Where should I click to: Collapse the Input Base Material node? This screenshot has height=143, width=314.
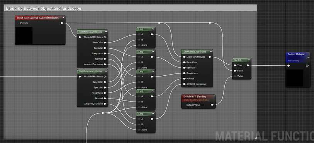click(63, 18)
